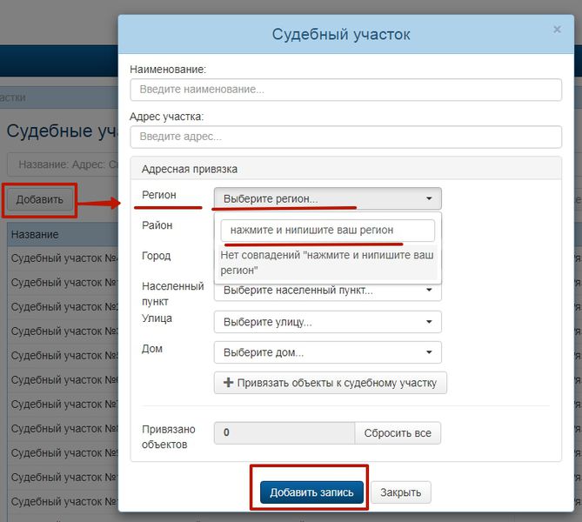This screenshot has width=582, height=522.
Task: Click the caret arrow of дом dropdown
Action: pyautogui.click(x=429, y=352)
